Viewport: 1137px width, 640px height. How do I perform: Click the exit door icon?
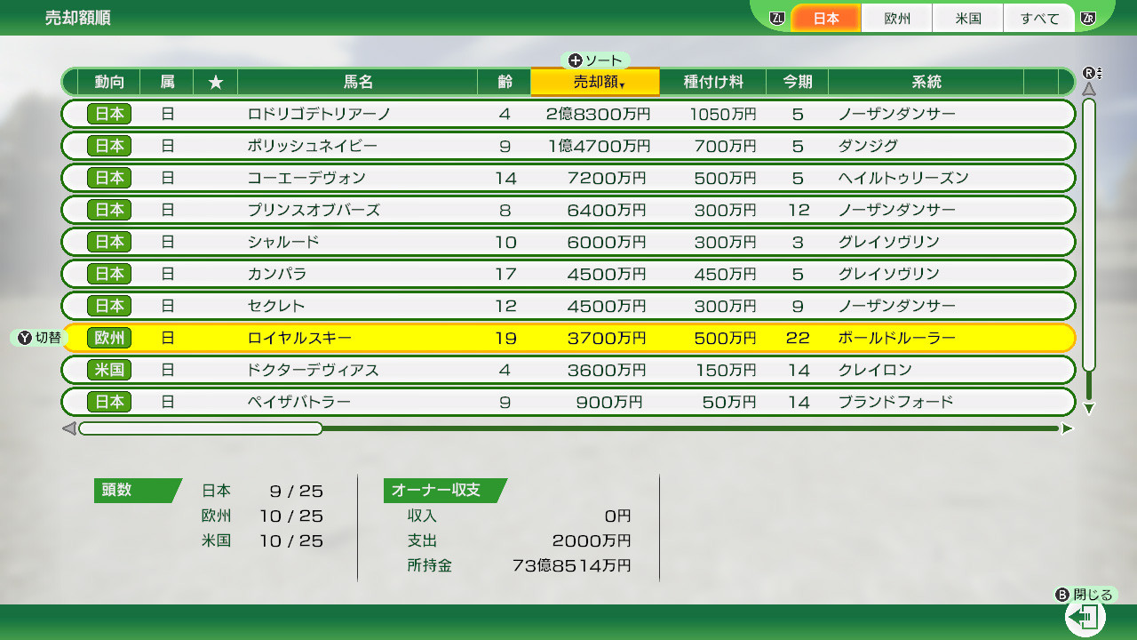pos(1085,617)
